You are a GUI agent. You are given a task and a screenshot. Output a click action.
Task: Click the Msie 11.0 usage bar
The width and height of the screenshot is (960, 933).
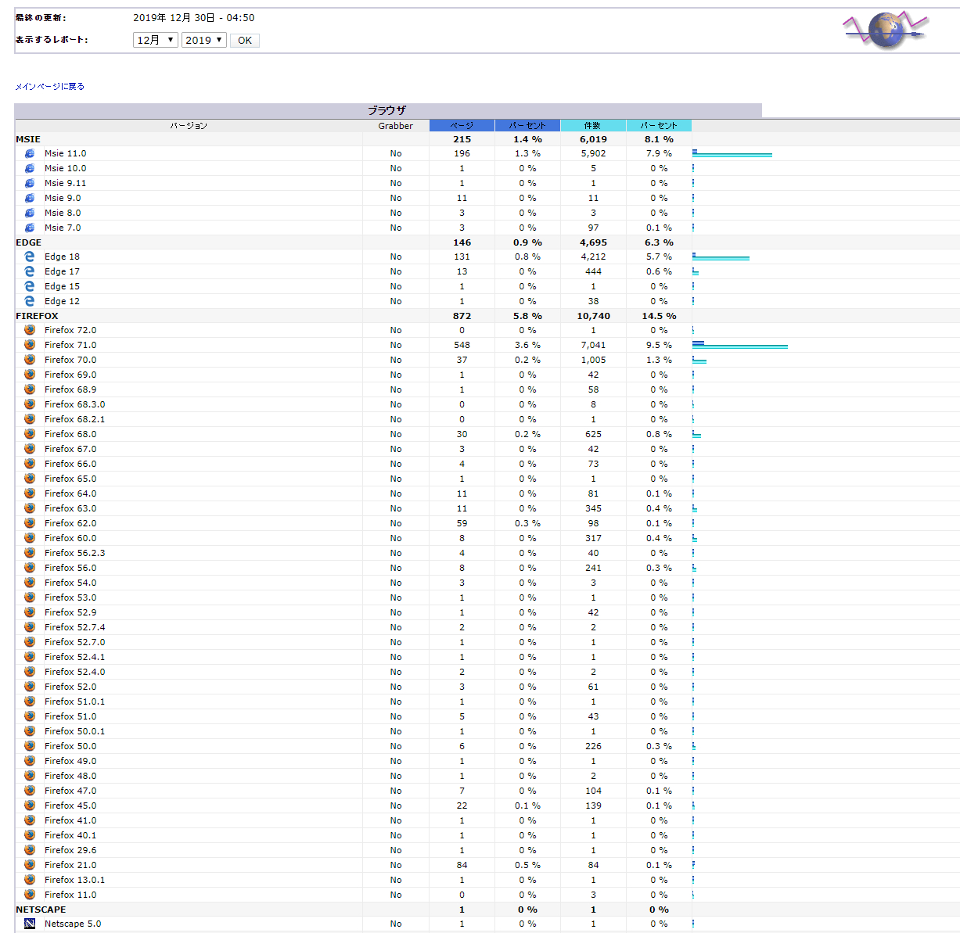point(732,154)
